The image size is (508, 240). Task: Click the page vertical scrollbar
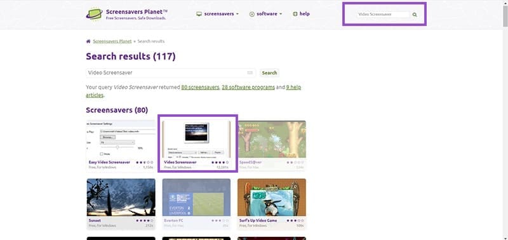point(505,120)
